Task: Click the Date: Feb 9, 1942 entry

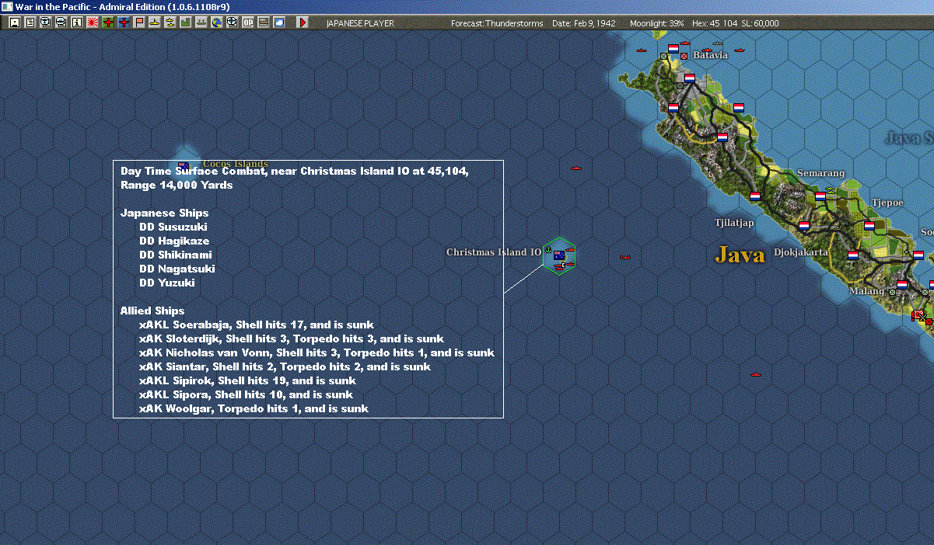Action: point(583,23)
